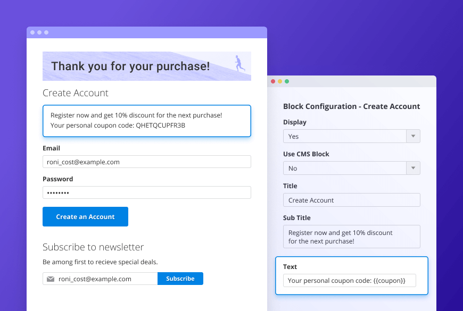Click into the Password field
Image resolution: width=463 pixels, height=311 pixels.
click(x=146, y=192)
